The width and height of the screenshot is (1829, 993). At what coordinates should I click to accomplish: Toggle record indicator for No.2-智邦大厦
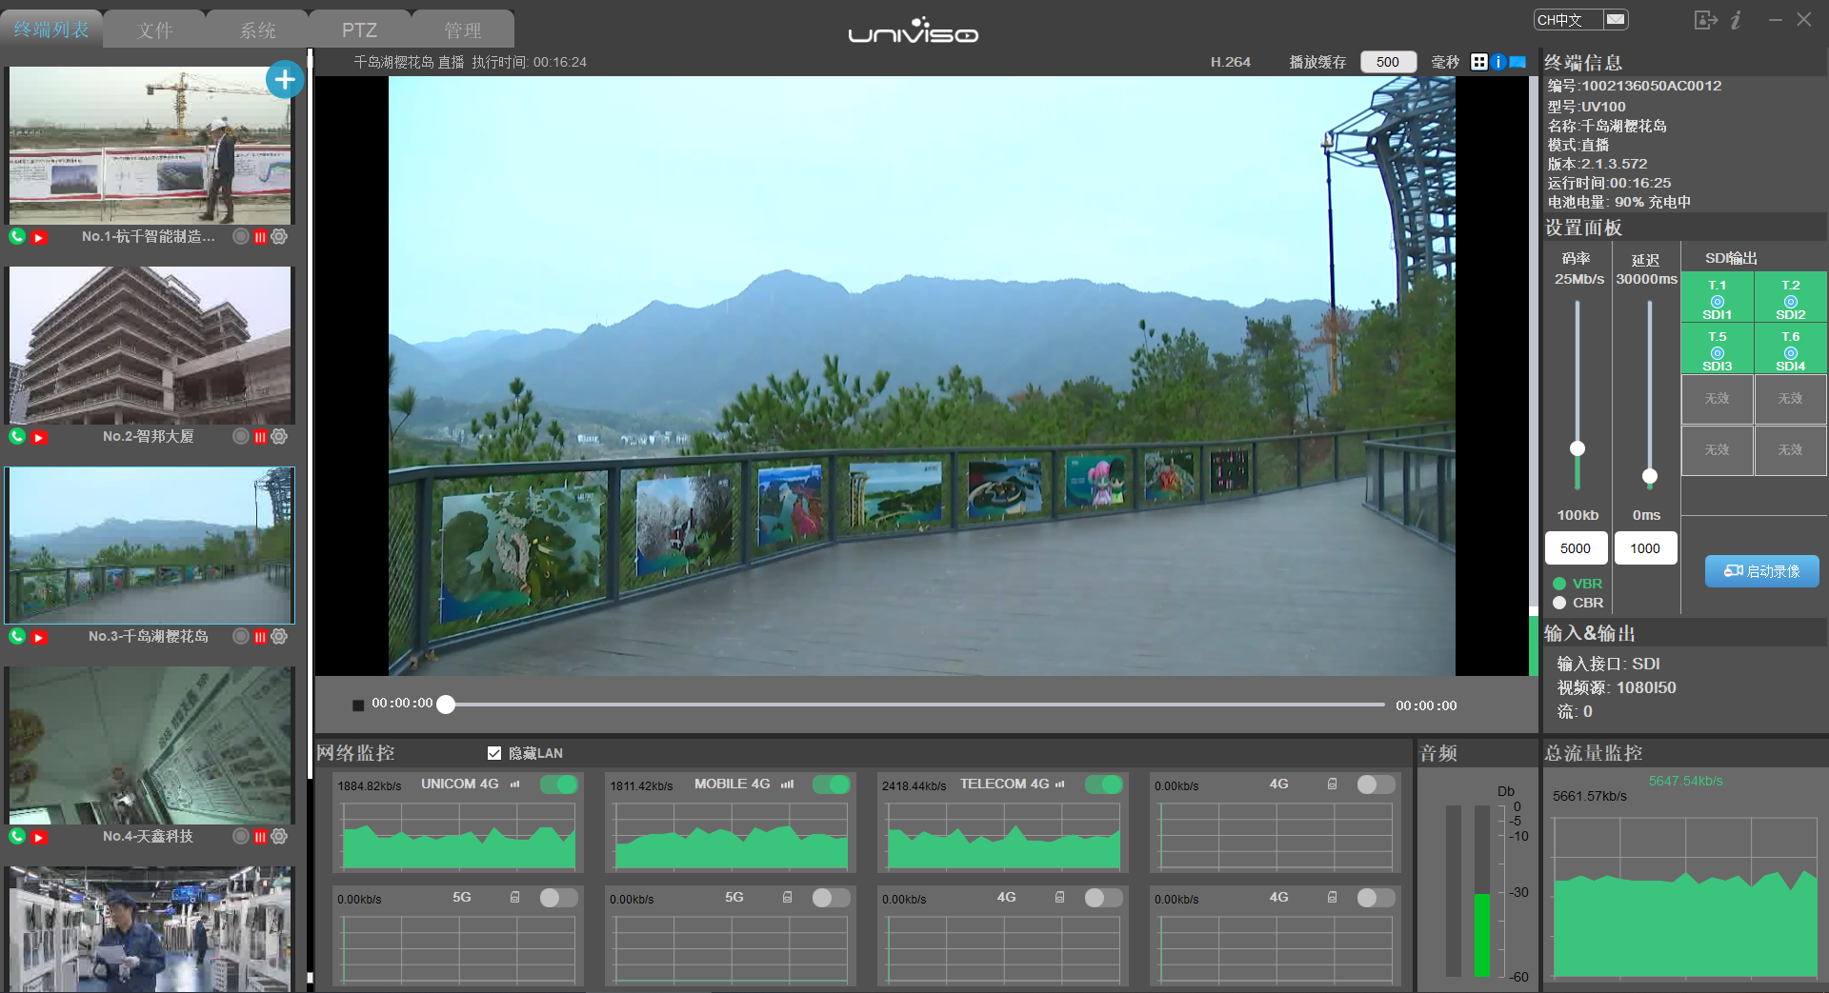(x=241, y=437)
